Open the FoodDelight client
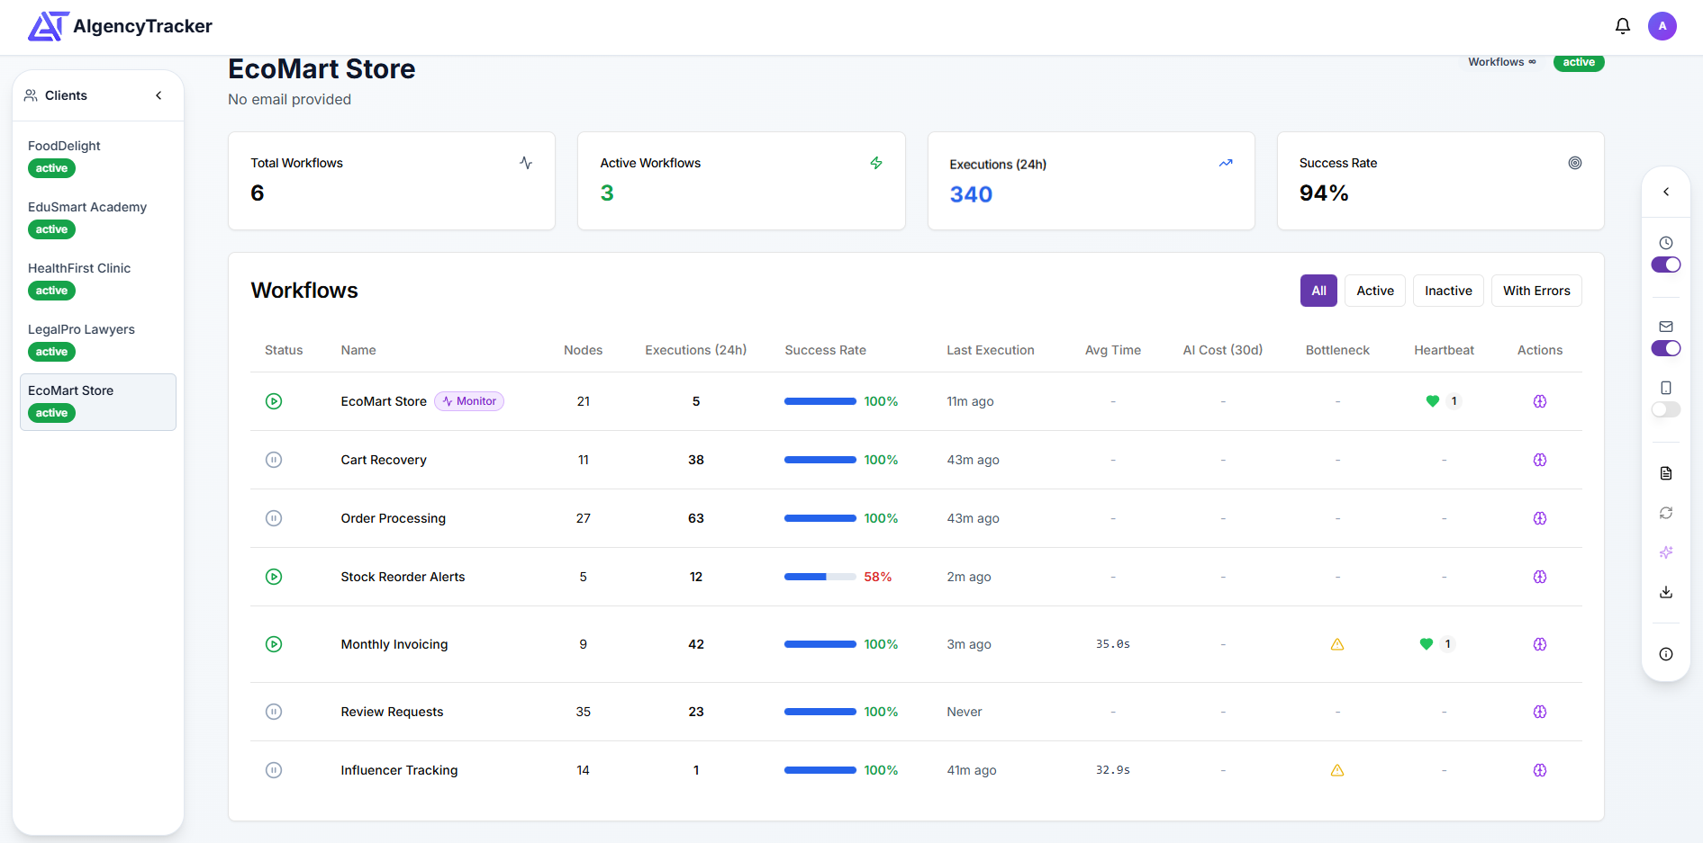Screen dimensions: 1703x843 [64, 145]
